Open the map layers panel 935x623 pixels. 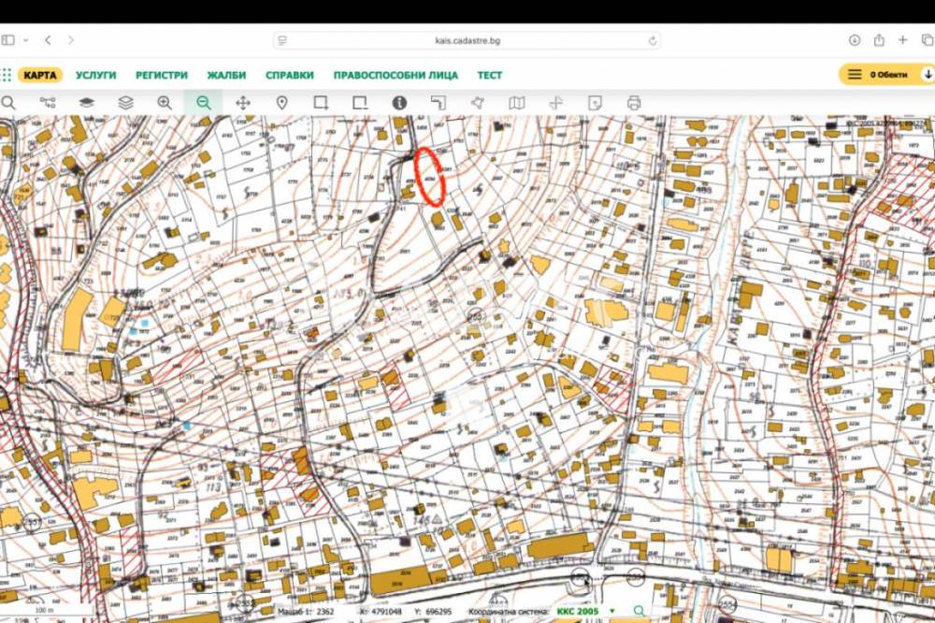click(125, 103)
